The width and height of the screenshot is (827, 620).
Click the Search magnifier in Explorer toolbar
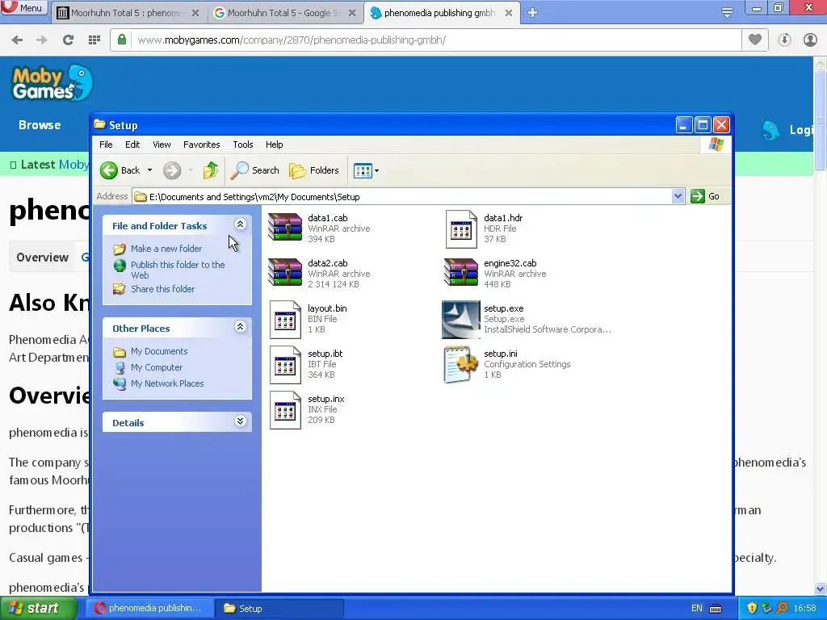[x=239, y=170]
